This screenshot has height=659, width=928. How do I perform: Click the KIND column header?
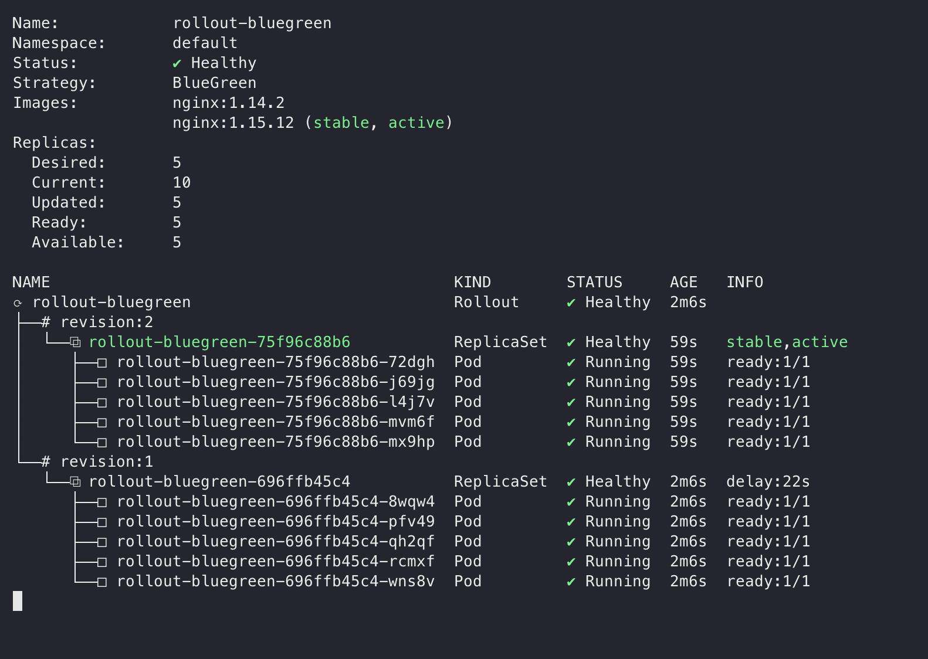[x=472, y=282]
